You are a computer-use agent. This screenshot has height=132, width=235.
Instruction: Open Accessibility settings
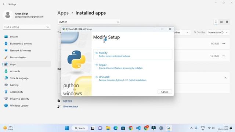27,92
